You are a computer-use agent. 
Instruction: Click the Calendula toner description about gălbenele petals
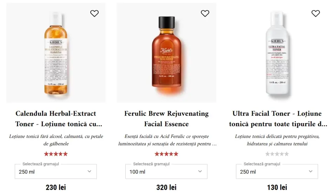pyautogui.click(x=56, y=140)
